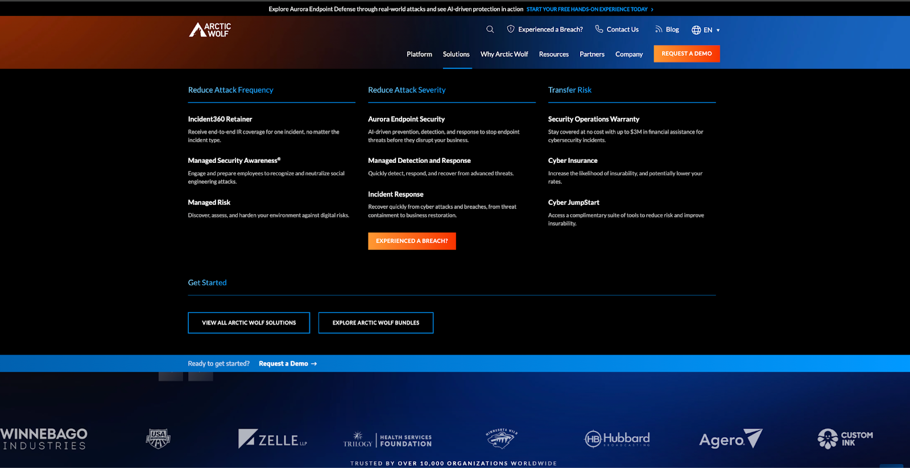Image resolution: width=910 pixels, height=468 pixels.
Task: Click the Custom Ink logo
Action: (845, 439)
